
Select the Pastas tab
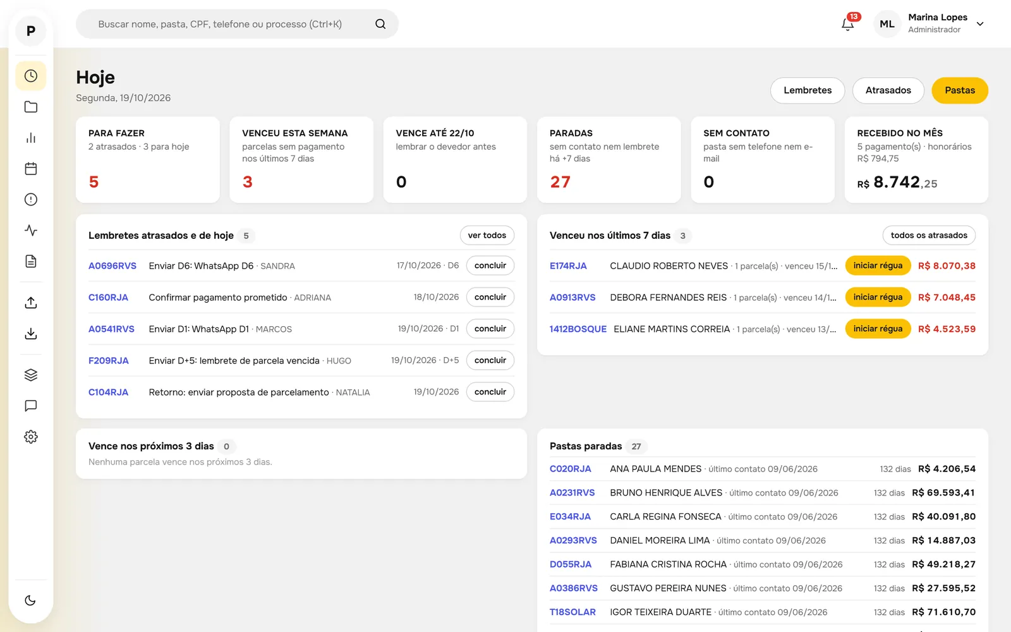tap(960, 90)
